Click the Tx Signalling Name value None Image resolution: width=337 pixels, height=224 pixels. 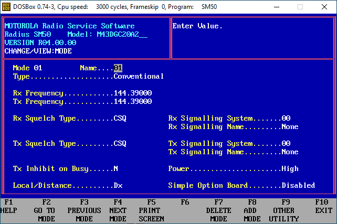(290, 152)
